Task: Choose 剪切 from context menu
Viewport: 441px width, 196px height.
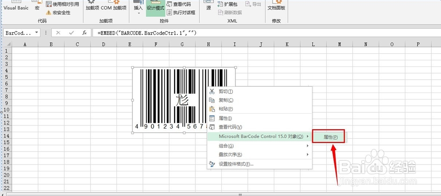Action: (260, 91)
